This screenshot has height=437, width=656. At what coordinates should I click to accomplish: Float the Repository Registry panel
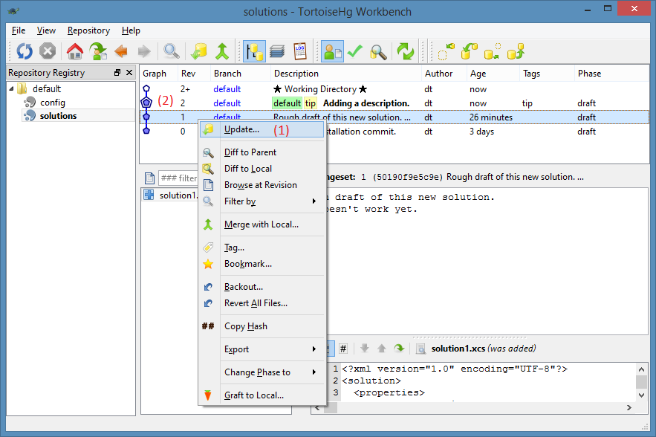tap(117, 72)
